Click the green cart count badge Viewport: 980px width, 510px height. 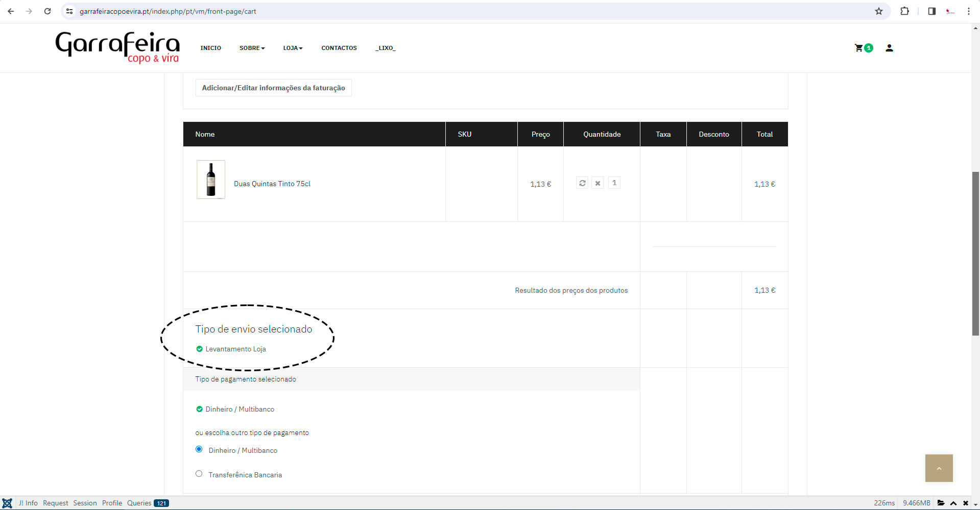[x=869, y=48]
